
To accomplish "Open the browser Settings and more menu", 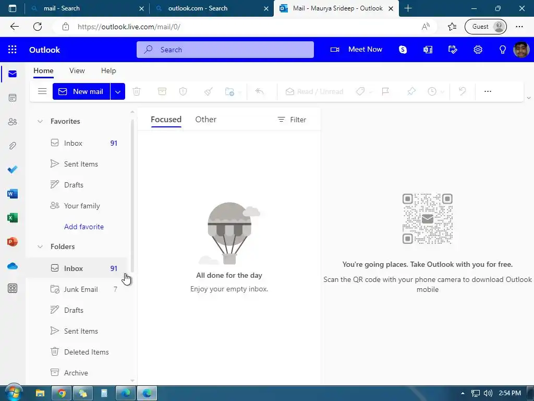I will [x=519, y=27].
